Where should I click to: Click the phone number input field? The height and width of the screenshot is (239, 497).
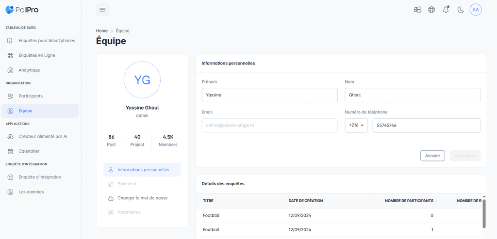(x=426, y=126)
